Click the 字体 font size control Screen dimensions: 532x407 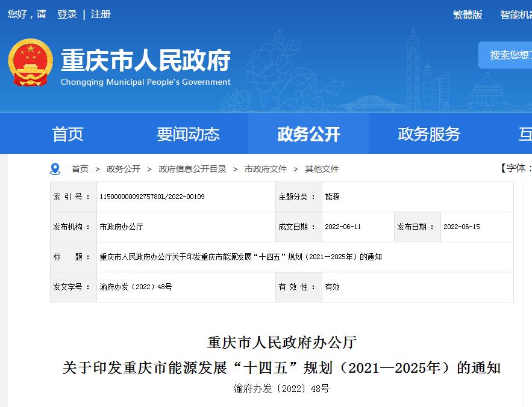point(514,168)
